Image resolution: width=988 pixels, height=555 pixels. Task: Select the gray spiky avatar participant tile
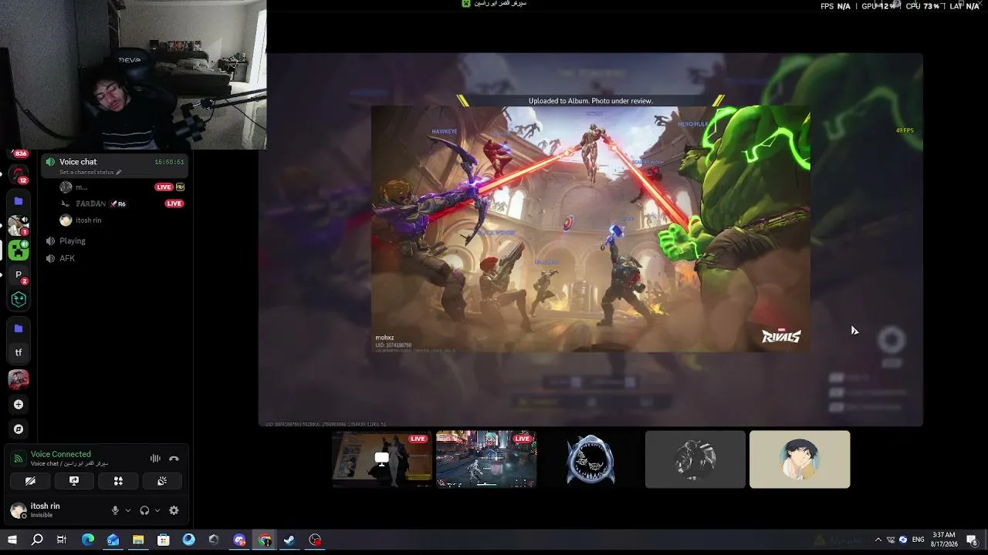695,459
